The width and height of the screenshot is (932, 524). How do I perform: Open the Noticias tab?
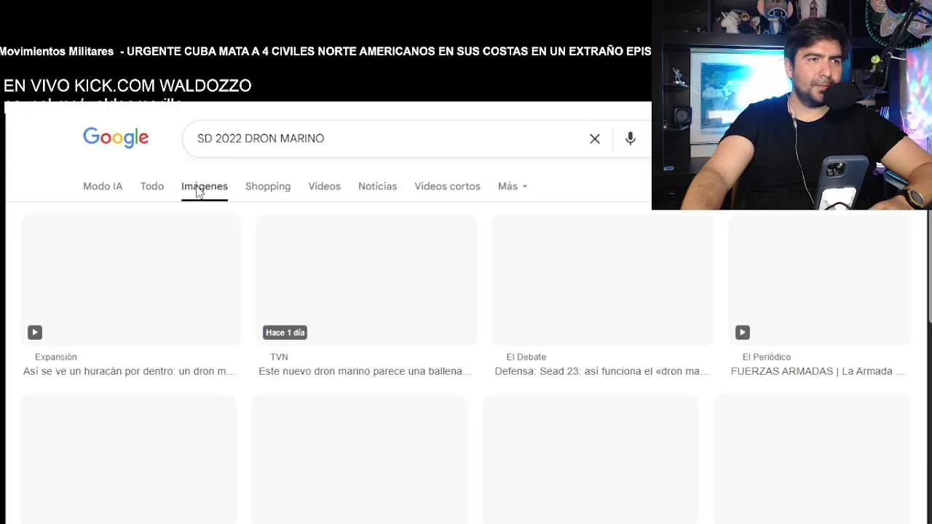[x=377, y=186]
